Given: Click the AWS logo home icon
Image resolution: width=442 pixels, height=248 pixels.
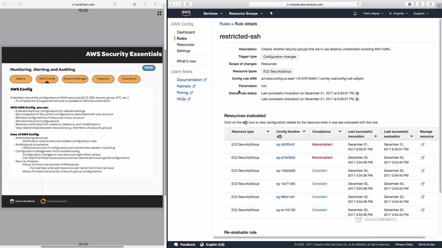Looking at the screenshot, I should (x=186, y=13).
